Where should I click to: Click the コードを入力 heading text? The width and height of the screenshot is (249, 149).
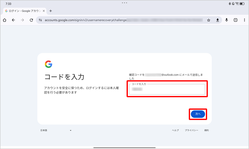coord(64,77)
